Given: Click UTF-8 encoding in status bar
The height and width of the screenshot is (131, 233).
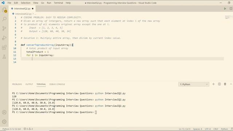Looking at the screenshot, I should [x=208, y=129].
